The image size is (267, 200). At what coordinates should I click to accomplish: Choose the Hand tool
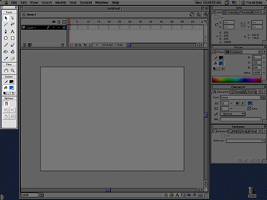pos(6,70)
